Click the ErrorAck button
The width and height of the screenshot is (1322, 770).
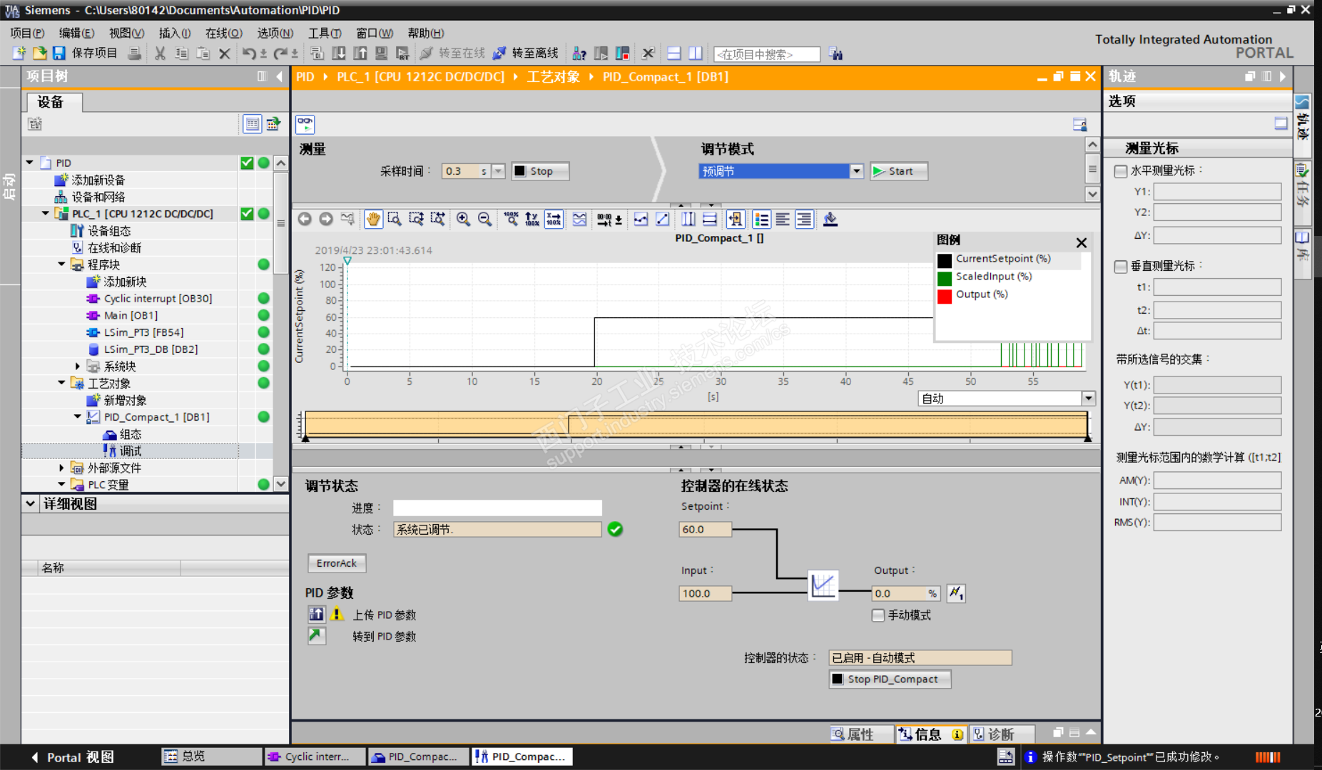click(337, 563)
